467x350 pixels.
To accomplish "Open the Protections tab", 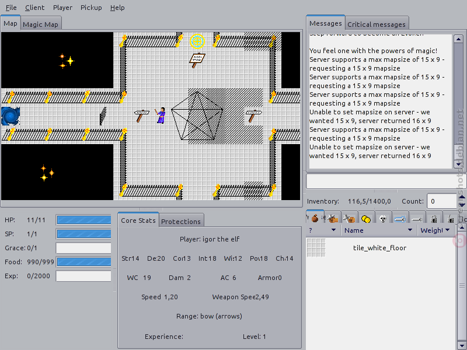I will 181,222.
